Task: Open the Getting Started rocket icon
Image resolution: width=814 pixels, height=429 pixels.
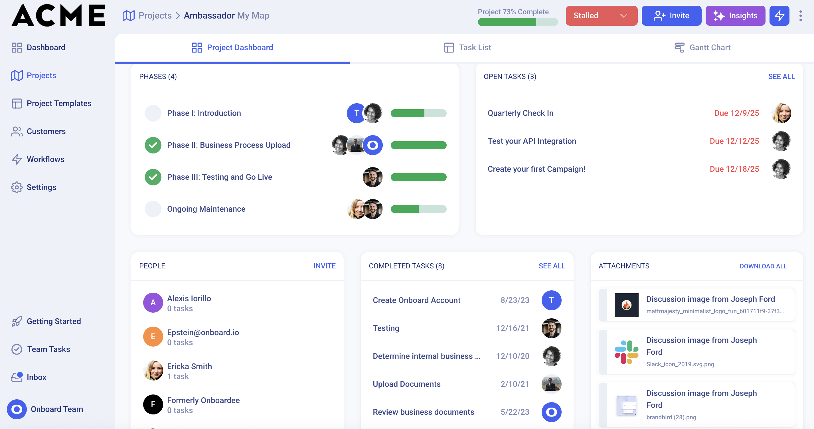Action: pyautogui.click(x=17, y=321)
